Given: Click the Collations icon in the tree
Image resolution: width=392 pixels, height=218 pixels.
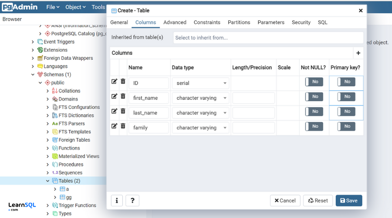Looking at the screenshot, I should (x=55, y=91).
